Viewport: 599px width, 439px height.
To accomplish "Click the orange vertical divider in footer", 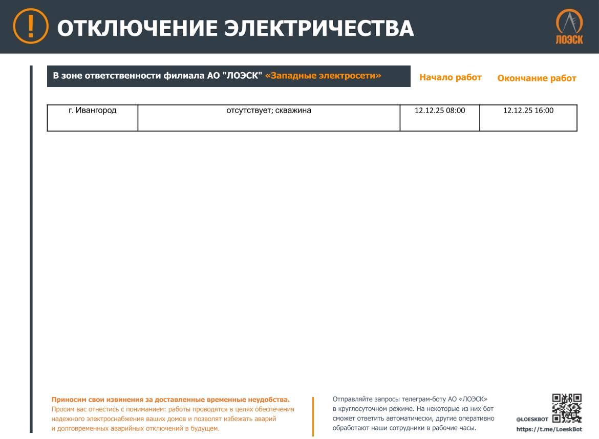I will tap(313, 416).
